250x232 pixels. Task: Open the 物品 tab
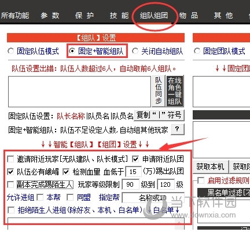tap(189, 16)
